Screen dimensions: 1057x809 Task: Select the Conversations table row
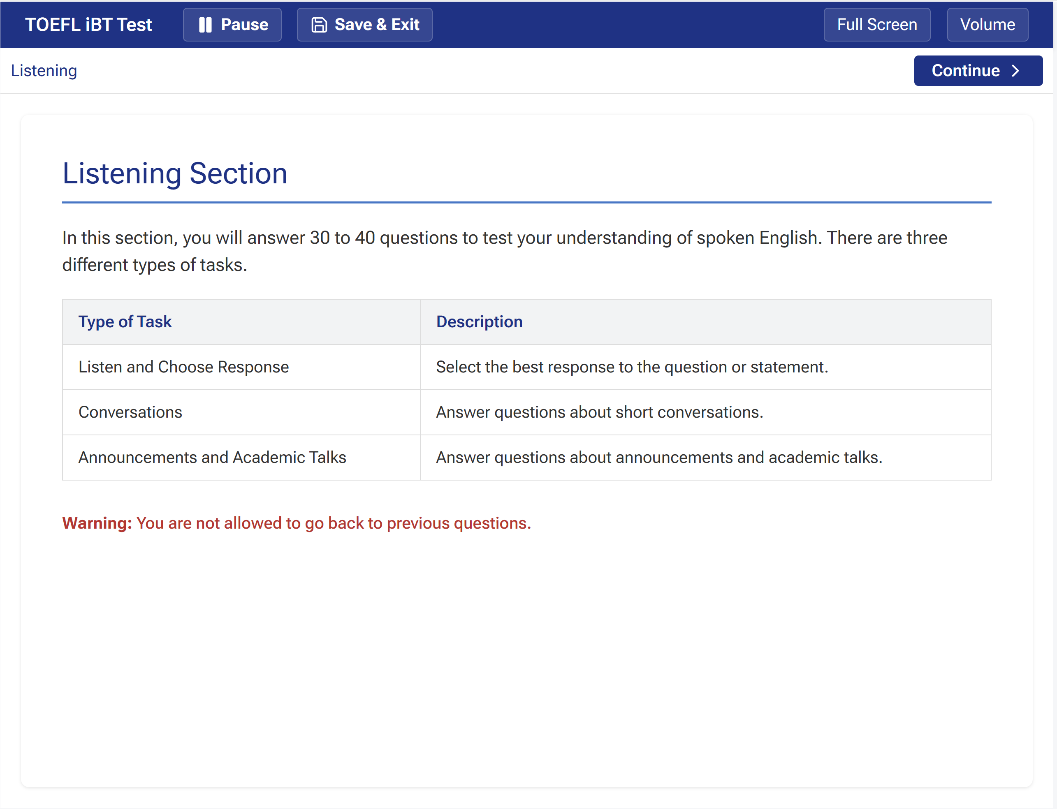130,412
